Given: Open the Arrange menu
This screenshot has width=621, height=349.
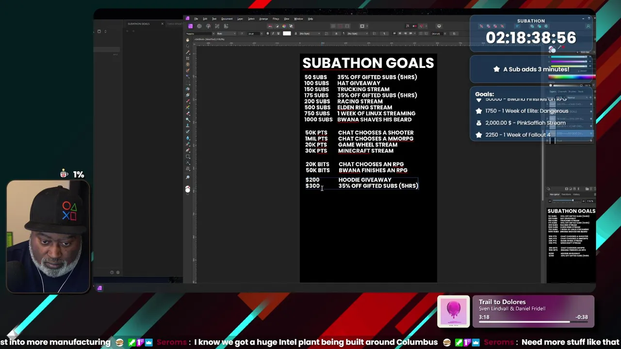Looking at the screenshot, I should (263, 18).
